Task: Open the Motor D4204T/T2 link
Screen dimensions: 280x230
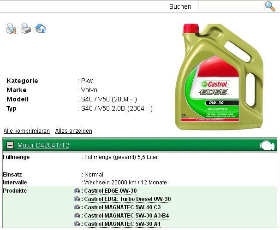Action: point(43,145)
